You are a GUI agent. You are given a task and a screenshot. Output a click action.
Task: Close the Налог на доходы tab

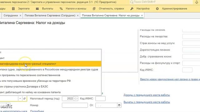pos(142,16)
